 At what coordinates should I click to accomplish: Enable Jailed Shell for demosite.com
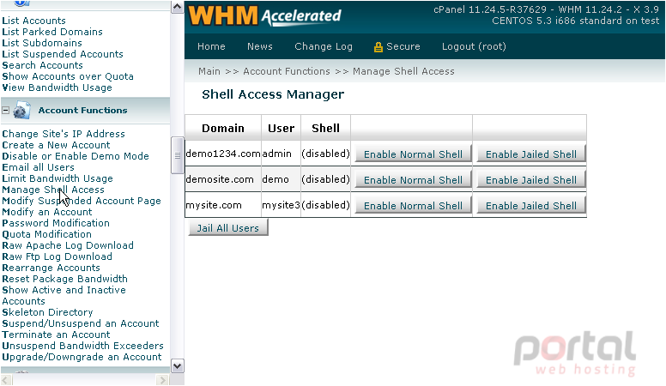coord(531,180)
